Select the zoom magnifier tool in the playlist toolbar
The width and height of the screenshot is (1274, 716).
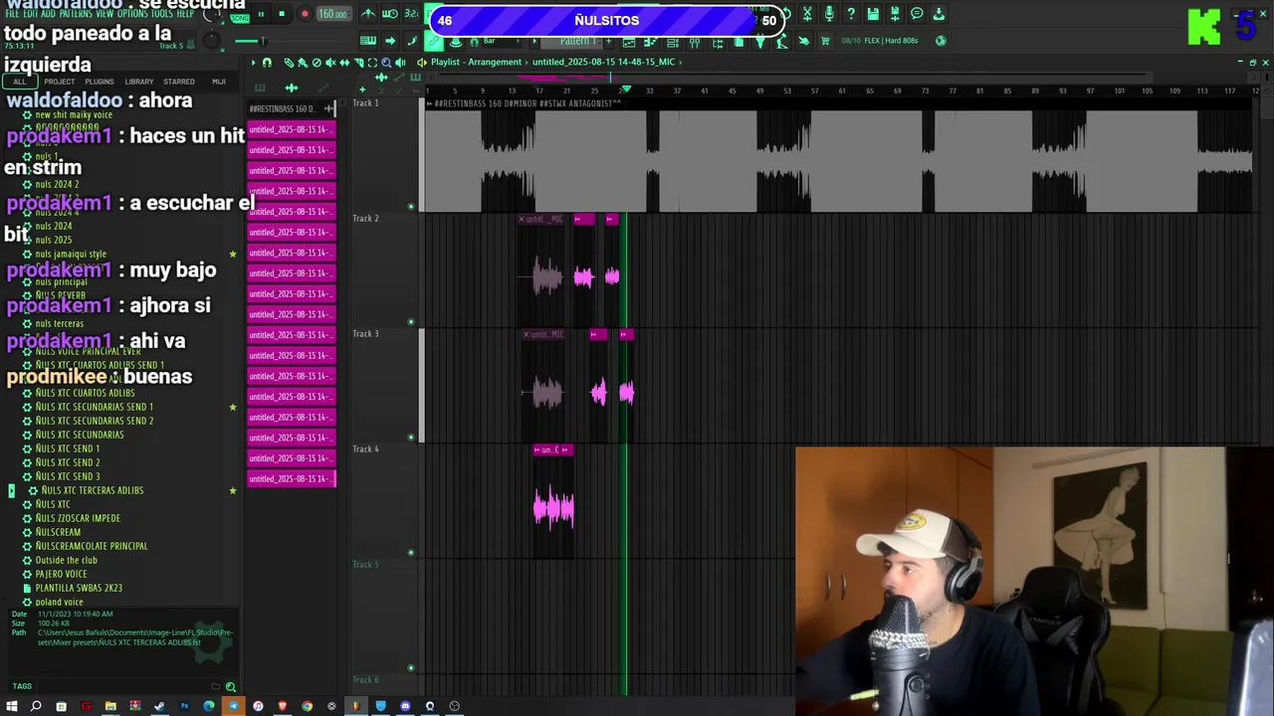(386, 63)
